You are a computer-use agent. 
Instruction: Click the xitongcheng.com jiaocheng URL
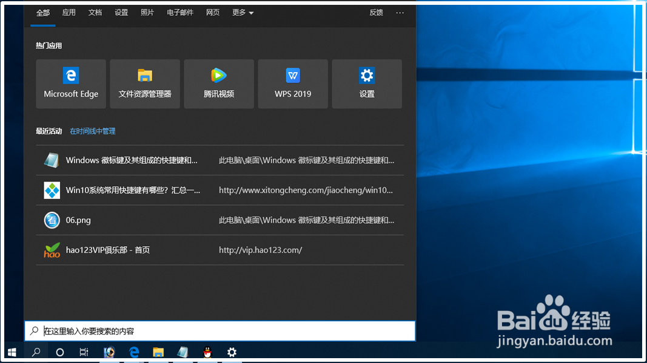[x=306, y=190]
